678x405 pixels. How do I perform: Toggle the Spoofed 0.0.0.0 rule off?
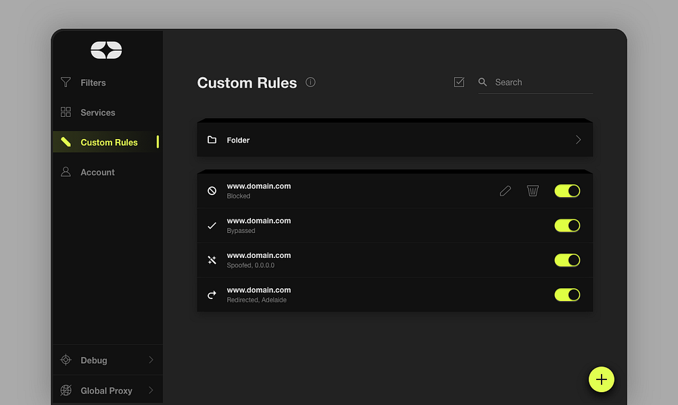567,260
